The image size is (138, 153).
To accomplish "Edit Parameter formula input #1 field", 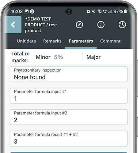I will point(69,96).
